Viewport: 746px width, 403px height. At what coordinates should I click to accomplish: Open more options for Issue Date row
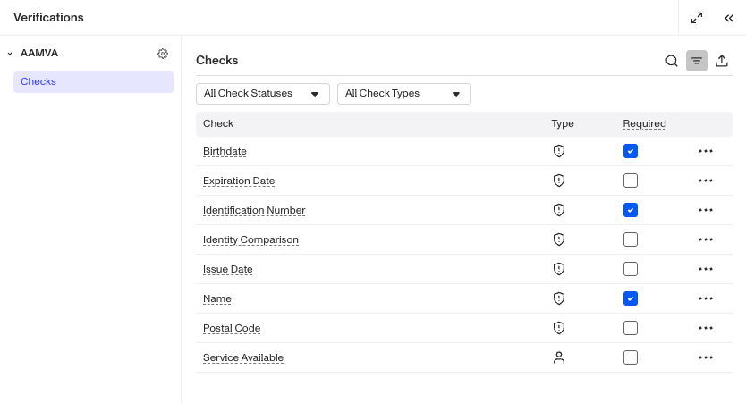pos(706,269)
